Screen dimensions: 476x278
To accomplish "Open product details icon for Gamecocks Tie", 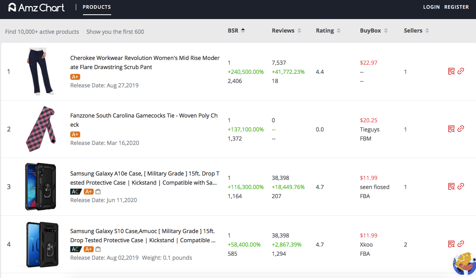I will [451, 129].
